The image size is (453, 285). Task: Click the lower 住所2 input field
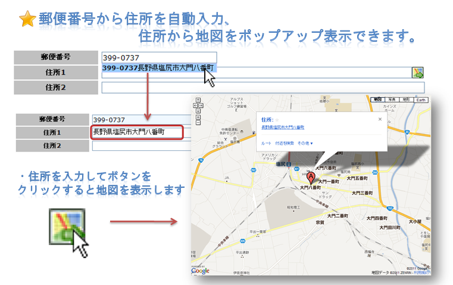[x=142, y=146]
